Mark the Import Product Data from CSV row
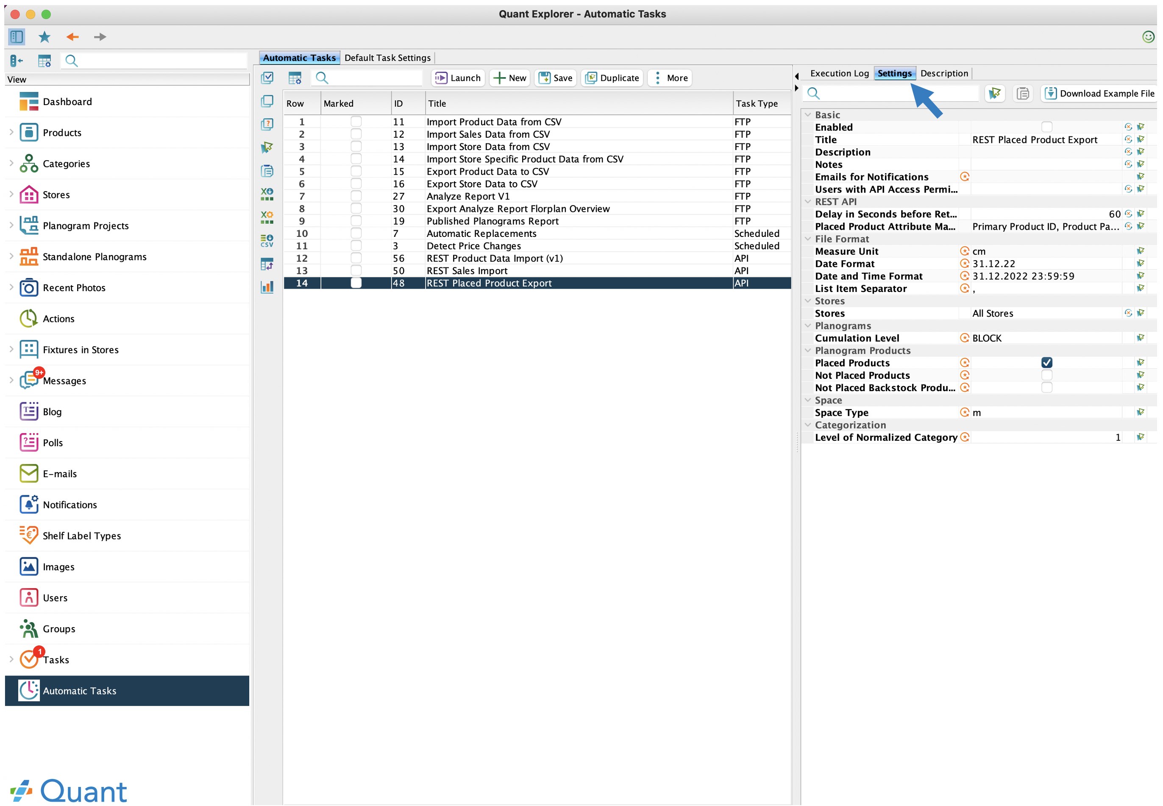Viewport: 1163px width, 806px height. tap(356, 122)
